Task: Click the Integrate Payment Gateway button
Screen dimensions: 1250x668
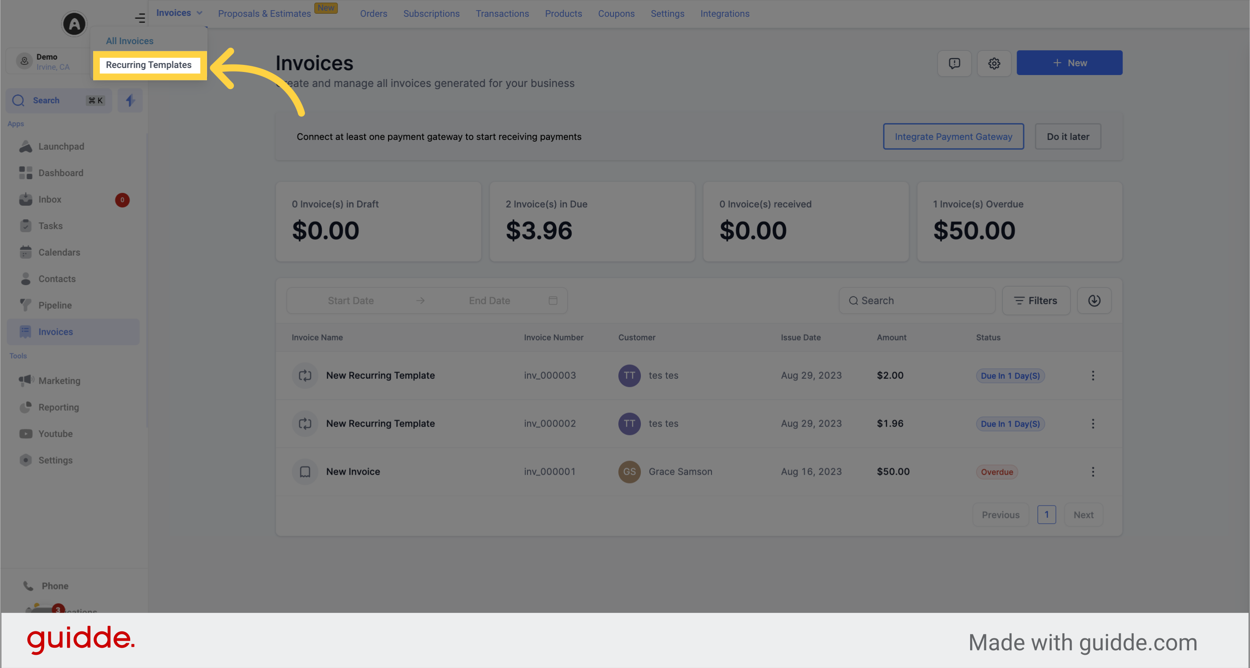Action: click(x=953, y=136)
